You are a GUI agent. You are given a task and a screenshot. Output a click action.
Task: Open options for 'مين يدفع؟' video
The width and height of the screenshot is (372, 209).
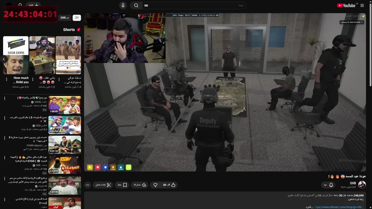tap(5, 98)
